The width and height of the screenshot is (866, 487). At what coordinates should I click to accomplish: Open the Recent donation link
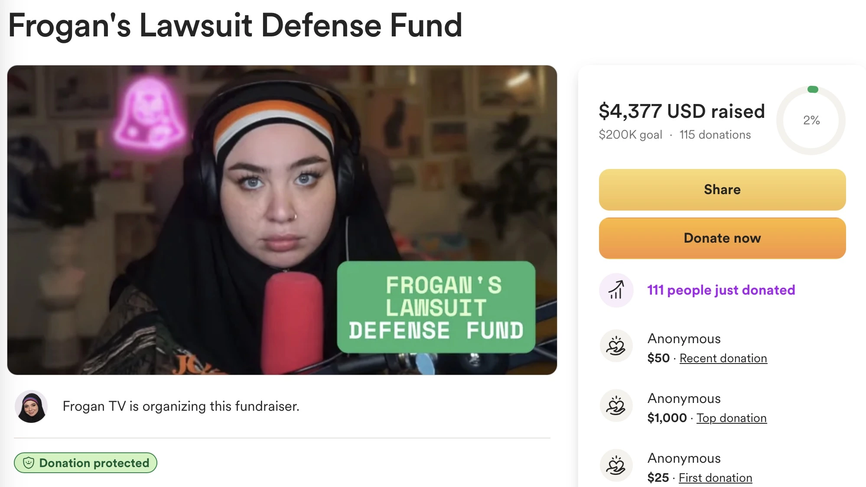pyautogui.click(x=723, y=358)
